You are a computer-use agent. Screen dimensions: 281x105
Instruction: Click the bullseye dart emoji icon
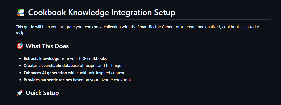(x=20, y=46)
